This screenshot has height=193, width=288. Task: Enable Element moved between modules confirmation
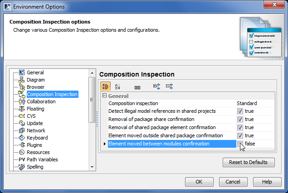click(x=240, y=144)
